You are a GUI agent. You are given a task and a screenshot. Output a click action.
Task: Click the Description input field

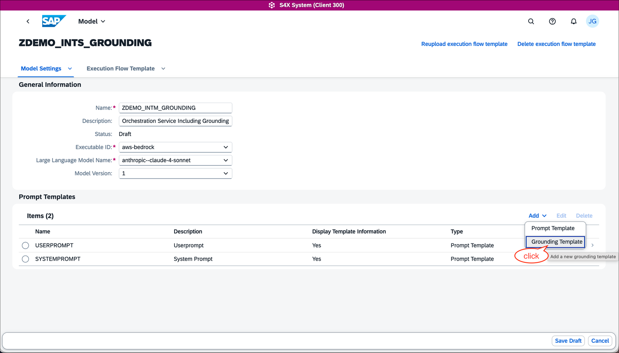click(175, 121)
